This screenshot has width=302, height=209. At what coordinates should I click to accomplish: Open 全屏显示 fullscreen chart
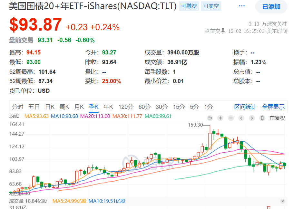pyautogui.click(x=273, y=107)
